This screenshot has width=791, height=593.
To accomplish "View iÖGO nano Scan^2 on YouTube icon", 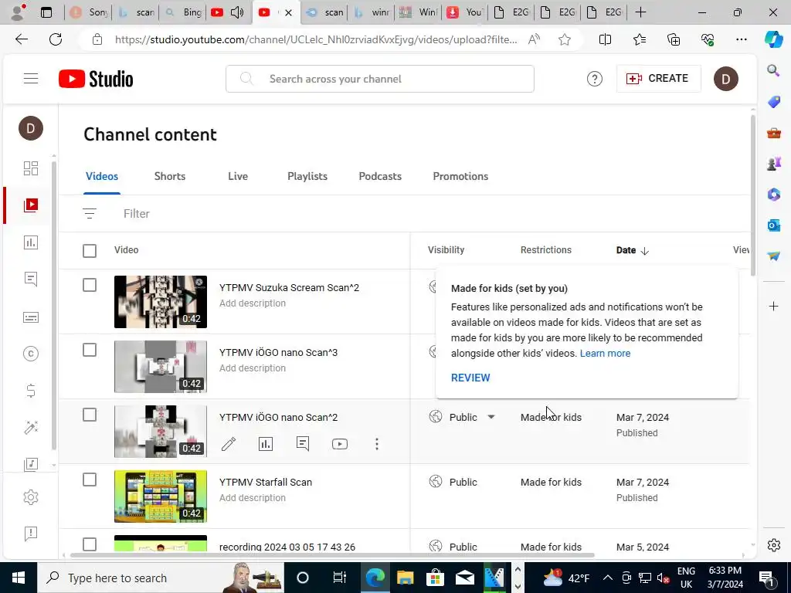I will [340, 444].
